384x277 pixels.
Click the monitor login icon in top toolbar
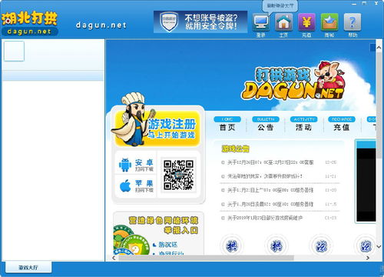261,22
